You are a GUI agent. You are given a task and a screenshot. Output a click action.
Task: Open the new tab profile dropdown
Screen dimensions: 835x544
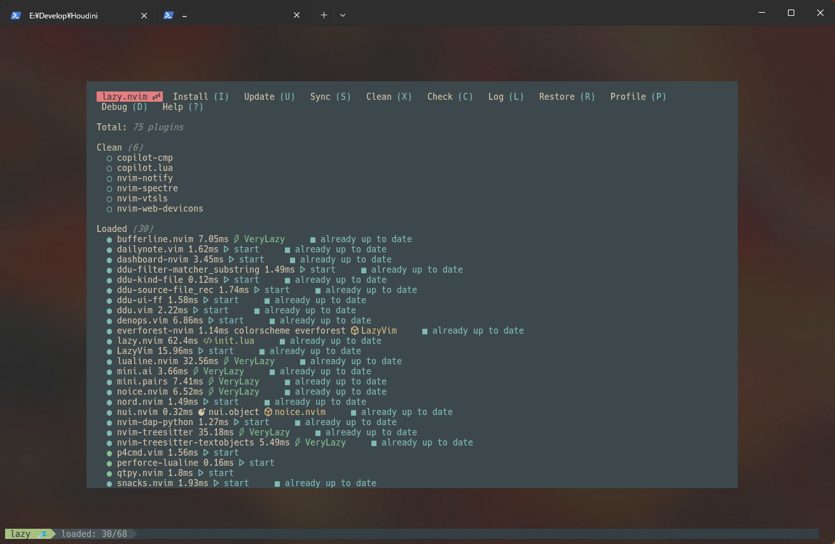pos(343,15)
